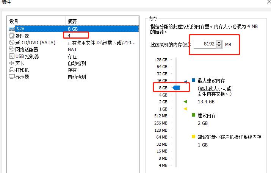Image resolution: width=271 pixels, height=173 pixels.
Task: Click the 此虚拟机的内存(M) label
Action: (171, 45)
